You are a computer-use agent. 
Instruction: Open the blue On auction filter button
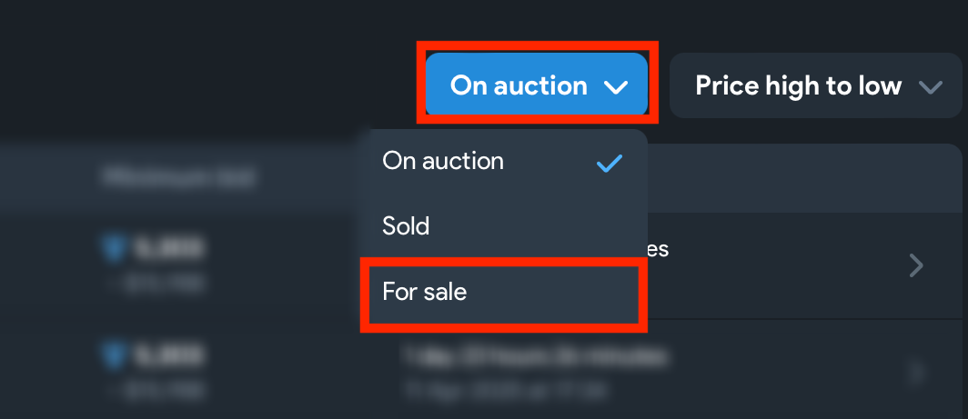[x=537, y=85]
